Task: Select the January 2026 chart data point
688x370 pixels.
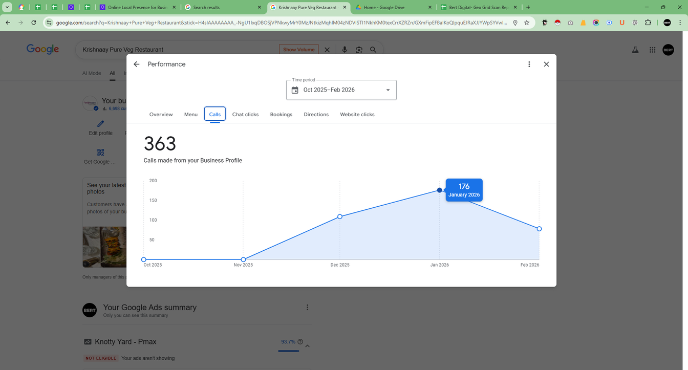Action: [x=440, y=190]
